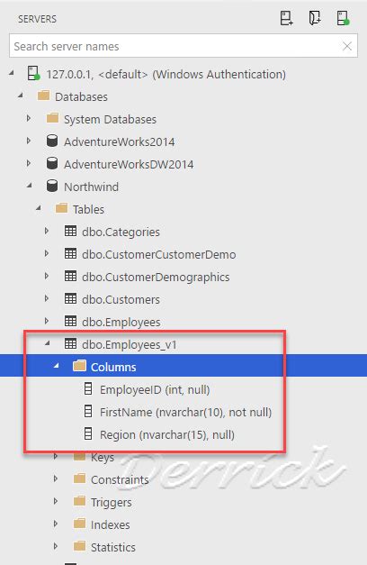Click the Indexes folder icon

79,524
